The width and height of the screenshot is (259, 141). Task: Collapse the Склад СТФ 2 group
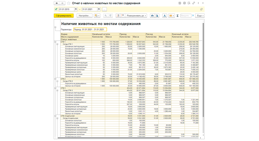click(57, 81)
